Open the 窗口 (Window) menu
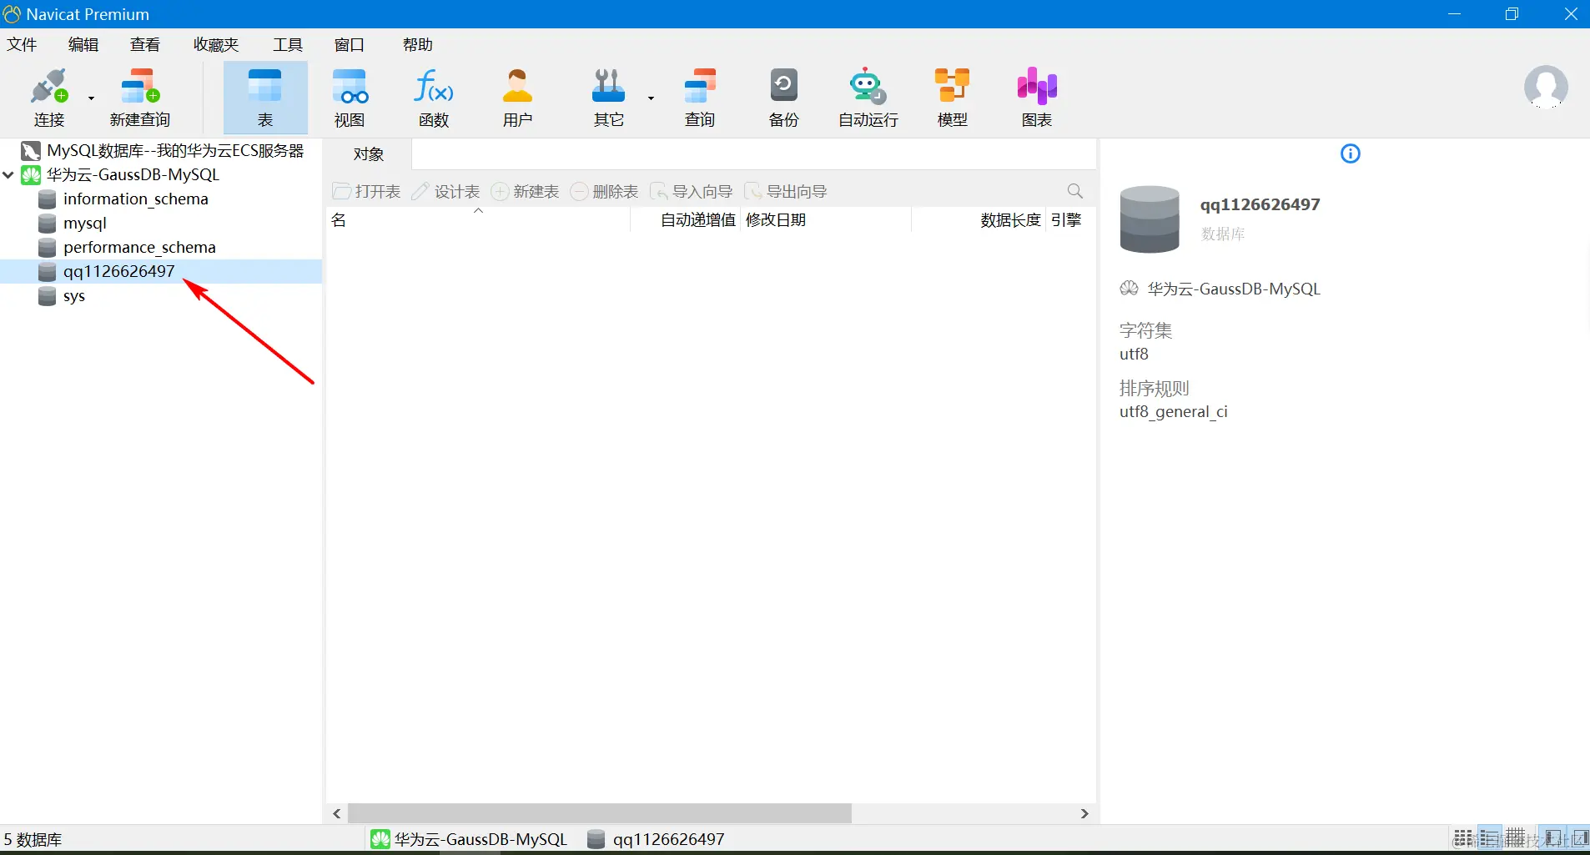Image resolution: width=1590 pixels, height=855 pixels. click(350, 44)
